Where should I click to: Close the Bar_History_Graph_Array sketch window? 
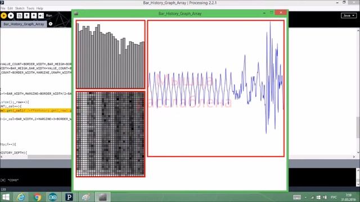click(281, 12)
